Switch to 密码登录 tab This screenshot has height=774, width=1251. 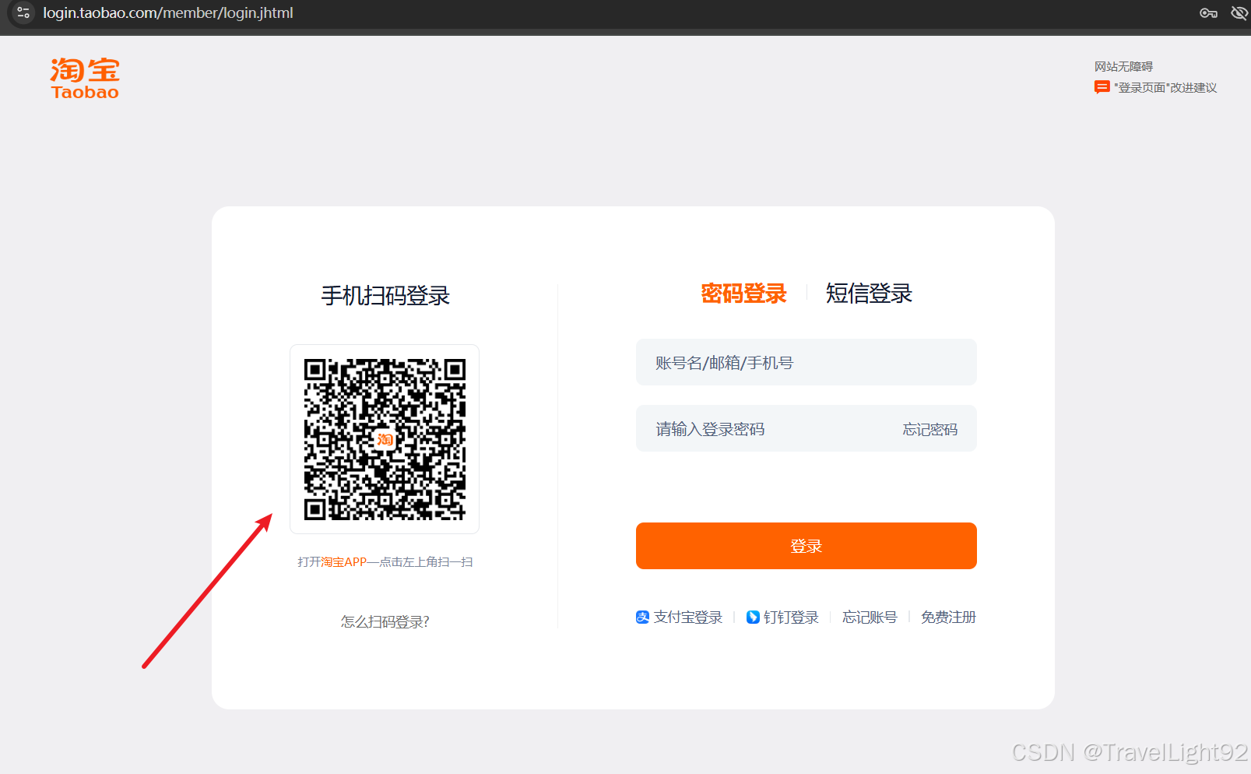click(x=743, y=294)
